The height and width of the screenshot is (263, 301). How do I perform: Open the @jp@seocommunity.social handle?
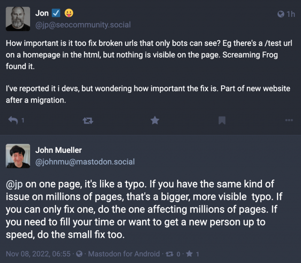(x=83, y=24)
